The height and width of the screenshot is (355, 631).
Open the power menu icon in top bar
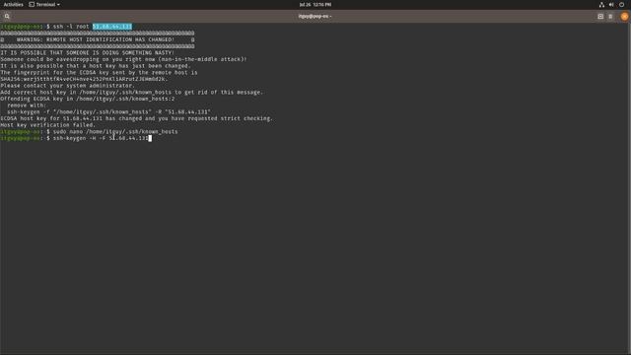click(621, 4)
